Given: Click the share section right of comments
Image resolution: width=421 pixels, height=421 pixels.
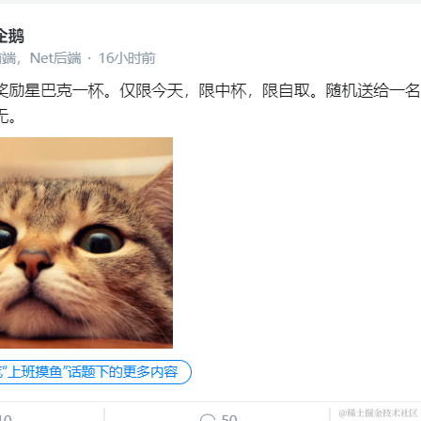Looking at the screenshot, I should 375,414.
